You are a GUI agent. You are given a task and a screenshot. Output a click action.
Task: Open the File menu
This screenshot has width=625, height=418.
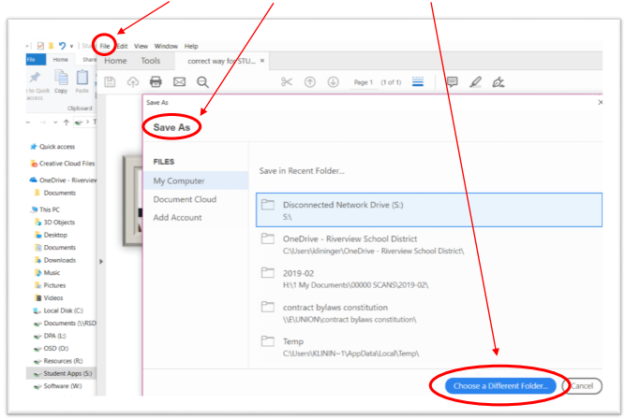[x=105, y=46]
